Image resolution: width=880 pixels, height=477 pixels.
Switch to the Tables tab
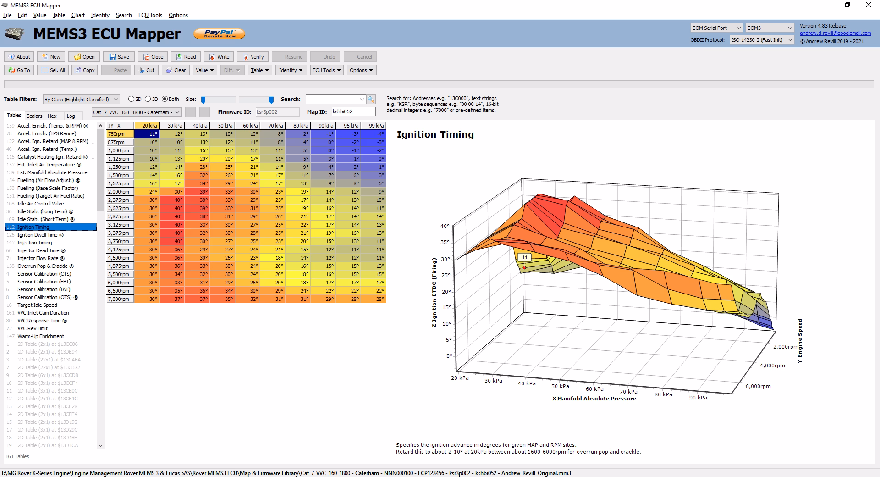point(14,116)
